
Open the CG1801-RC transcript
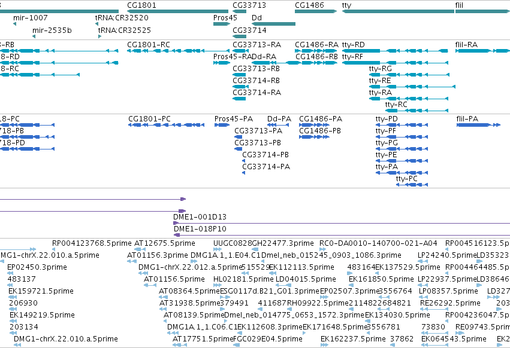pos(178,51)
